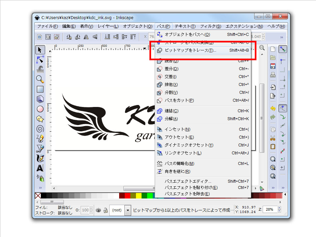The image size is (316, 237).
Task: Select the Bezier pen tool
Action: 40,148
